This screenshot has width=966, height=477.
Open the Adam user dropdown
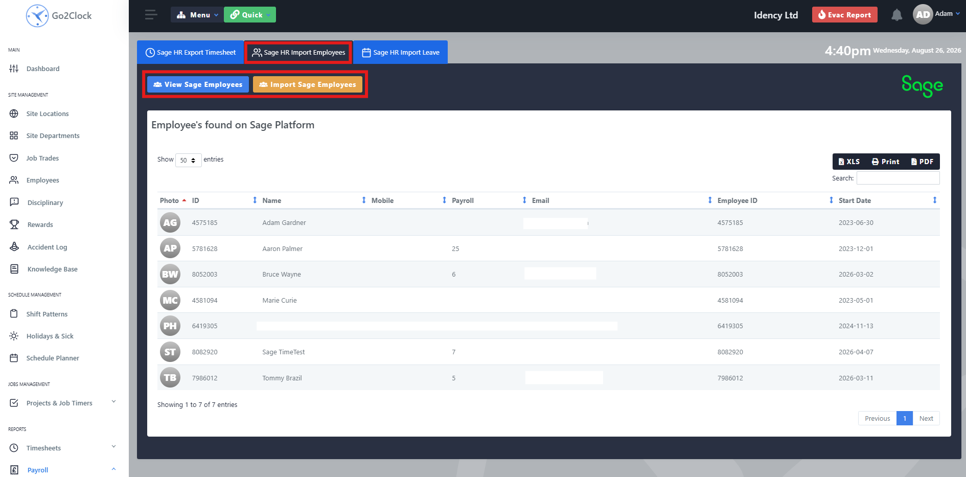pos(947,14)
